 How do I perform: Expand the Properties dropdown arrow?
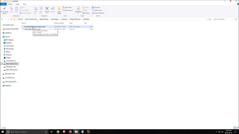(x=78, y=13)
